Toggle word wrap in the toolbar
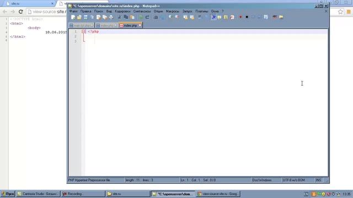This screenshot has width=353, height=198. tap(200, 17)
